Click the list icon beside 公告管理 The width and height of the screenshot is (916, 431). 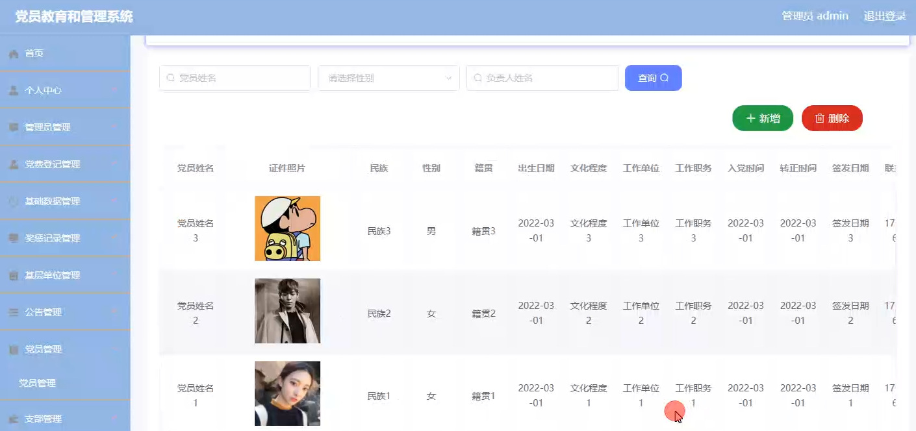(x=14, y=313)
